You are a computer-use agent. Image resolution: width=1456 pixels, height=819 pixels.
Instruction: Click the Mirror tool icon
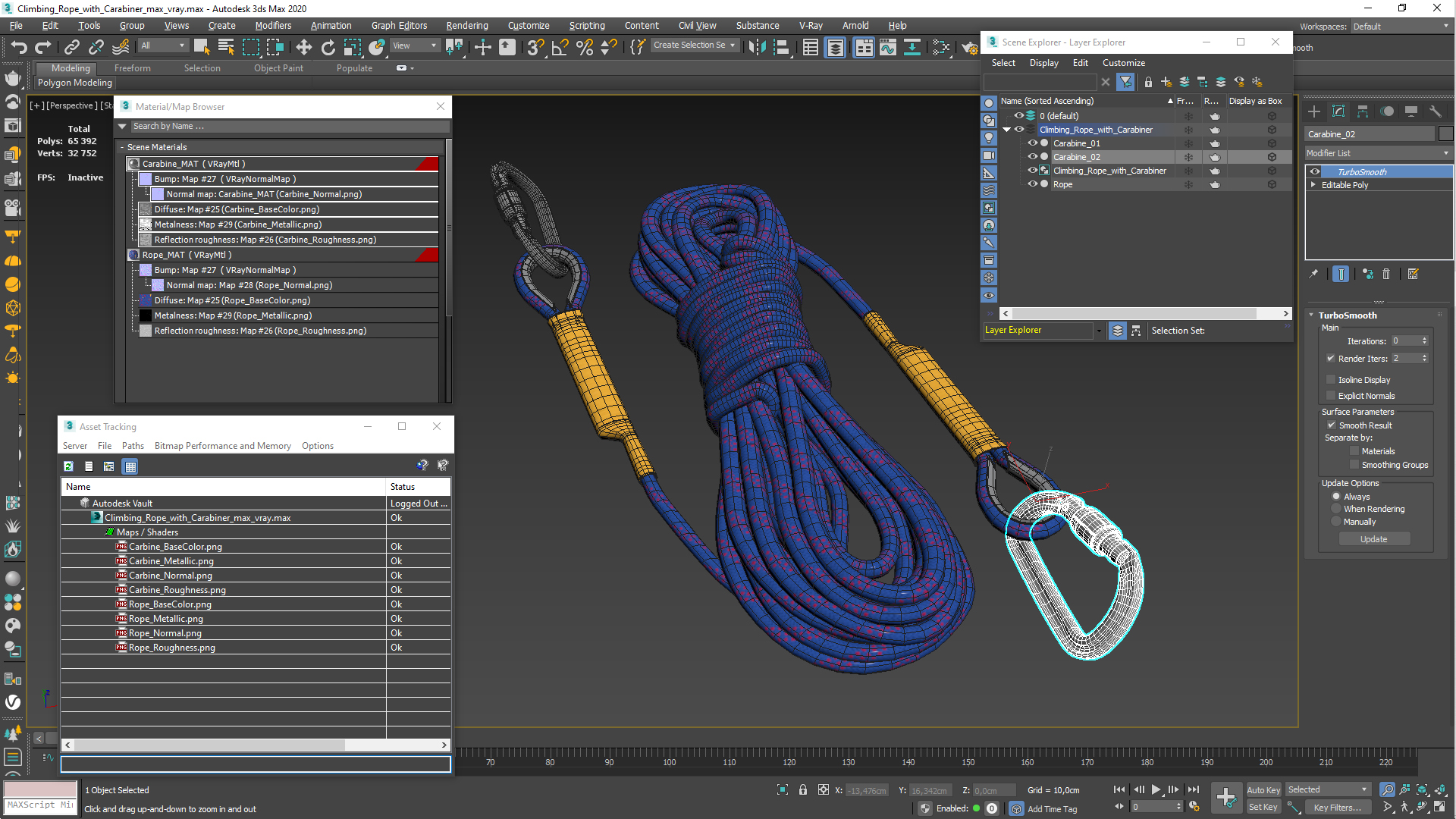(756, 47)
